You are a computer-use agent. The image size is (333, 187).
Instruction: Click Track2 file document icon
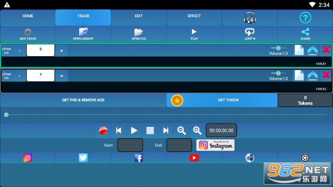coord(299,75)
